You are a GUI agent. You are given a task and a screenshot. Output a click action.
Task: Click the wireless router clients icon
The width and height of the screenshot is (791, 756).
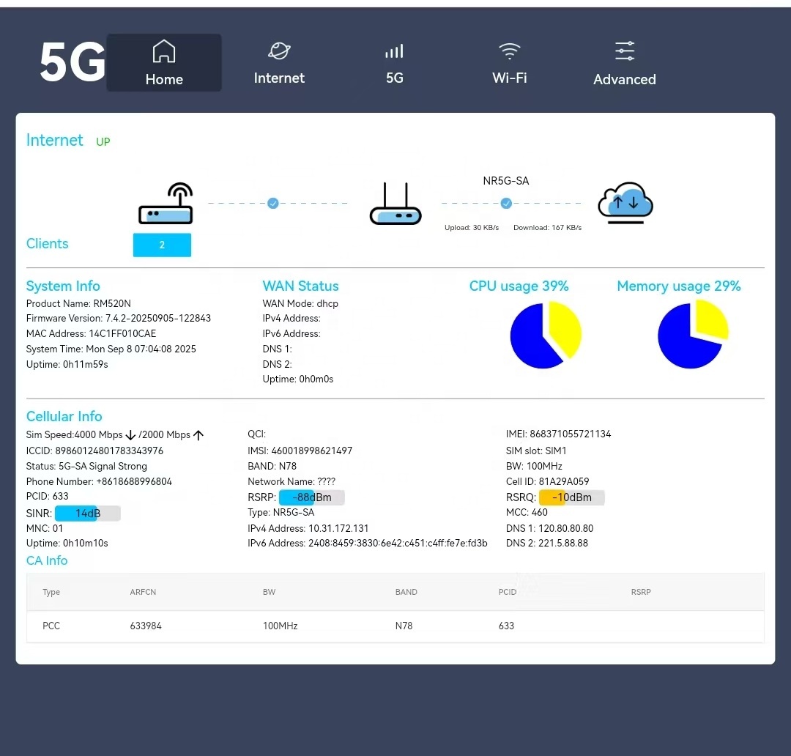tap(166, 203)
